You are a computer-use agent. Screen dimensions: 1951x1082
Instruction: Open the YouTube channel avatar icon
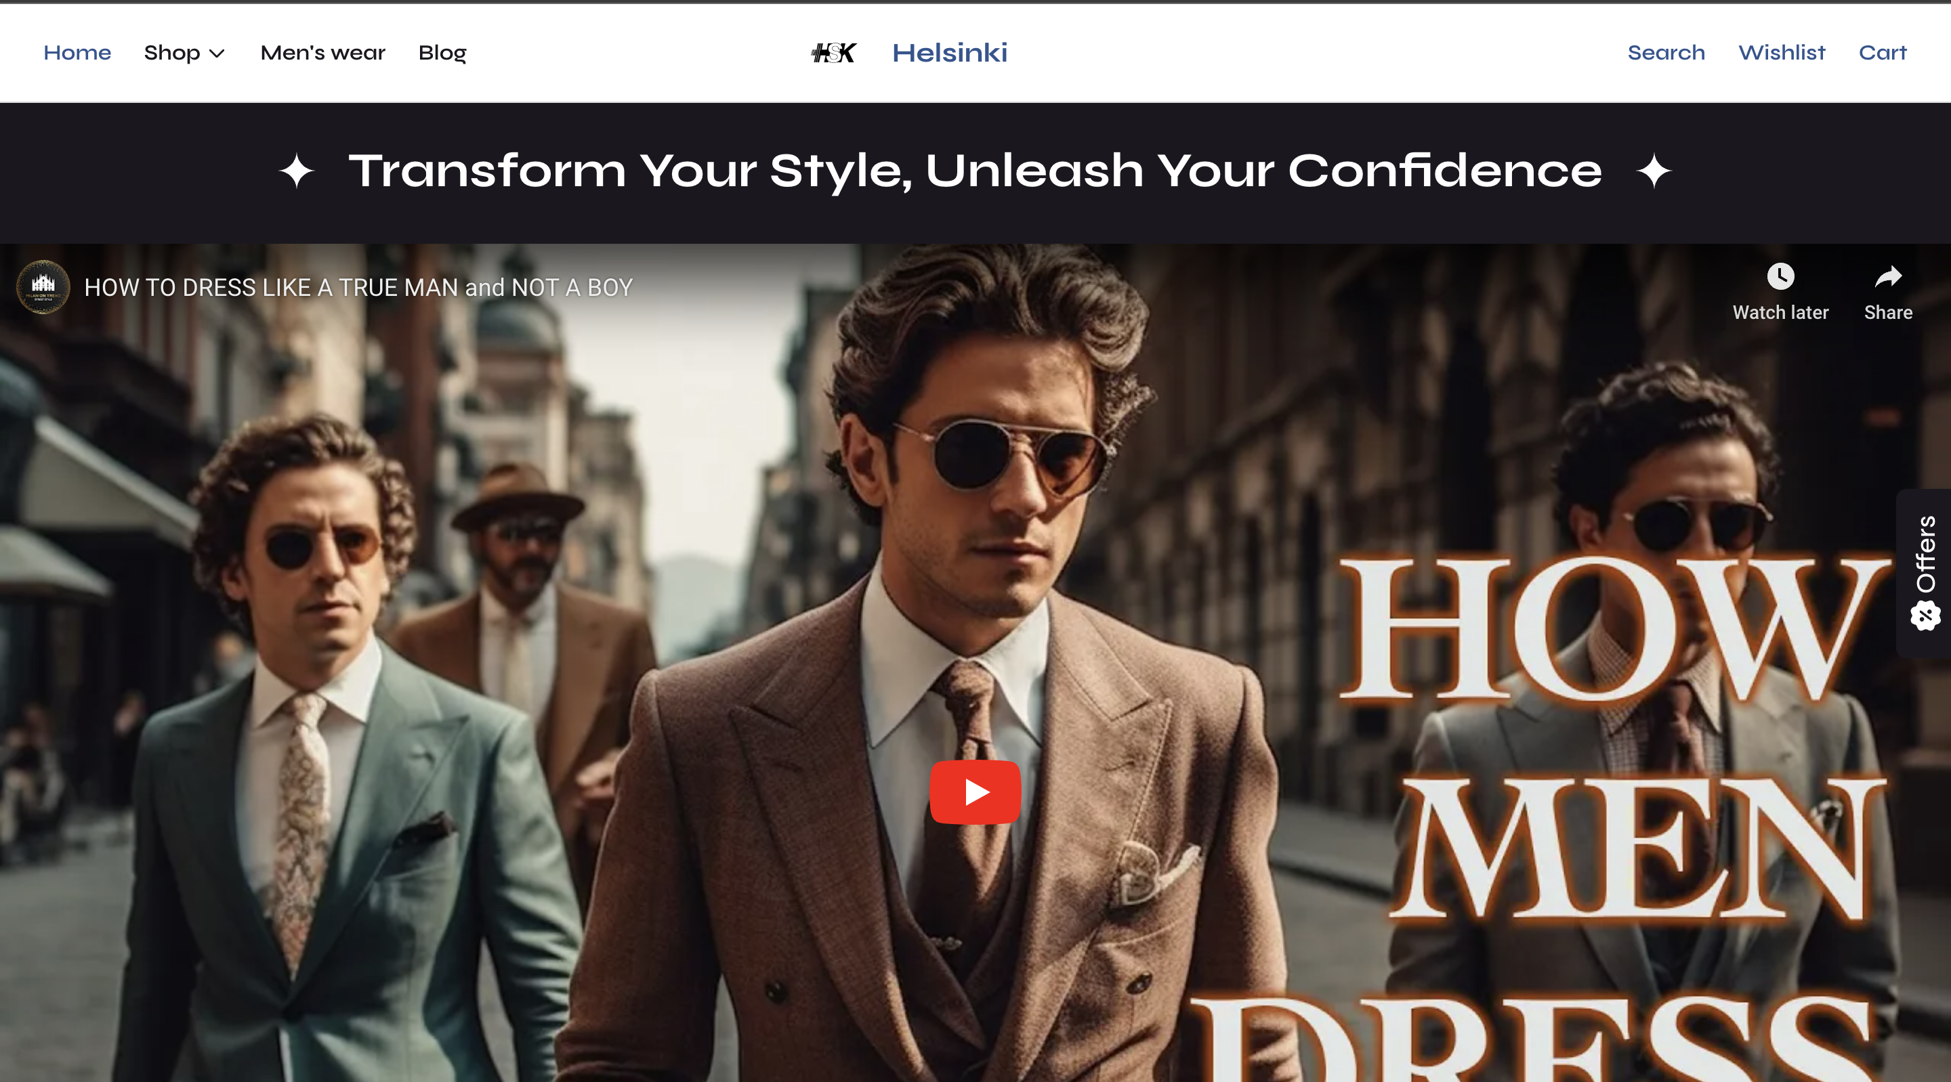click(x=43, y=287)
